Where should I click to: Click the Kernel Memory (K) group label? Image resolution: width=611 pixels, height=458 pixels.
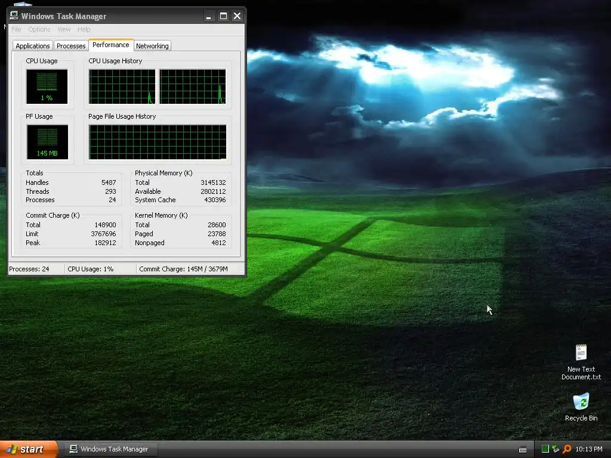pyautogui.click(x=161, y=215)
